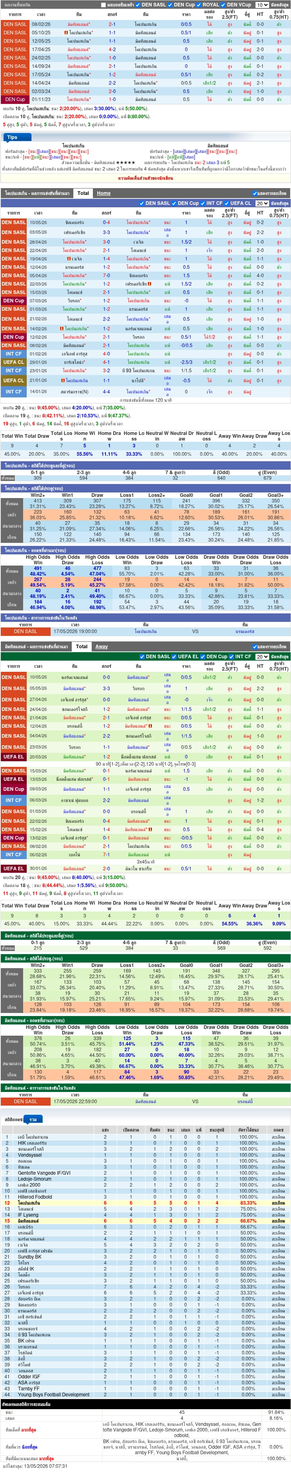
Task: Click 17/05/2026 19:00:00 upcoming fixture time
Action: coord(75,631)
